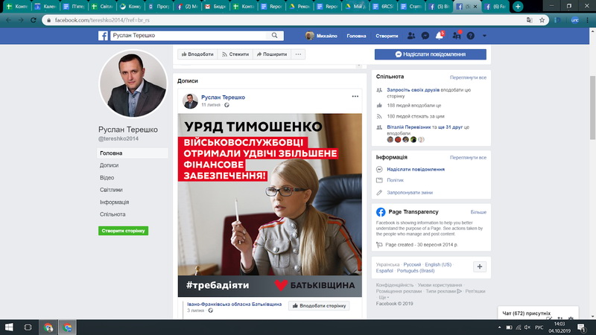Viewport: 596px width, 335px height.
Task: Click Переглянути все in Інформація section
Action: coord(468,157)
